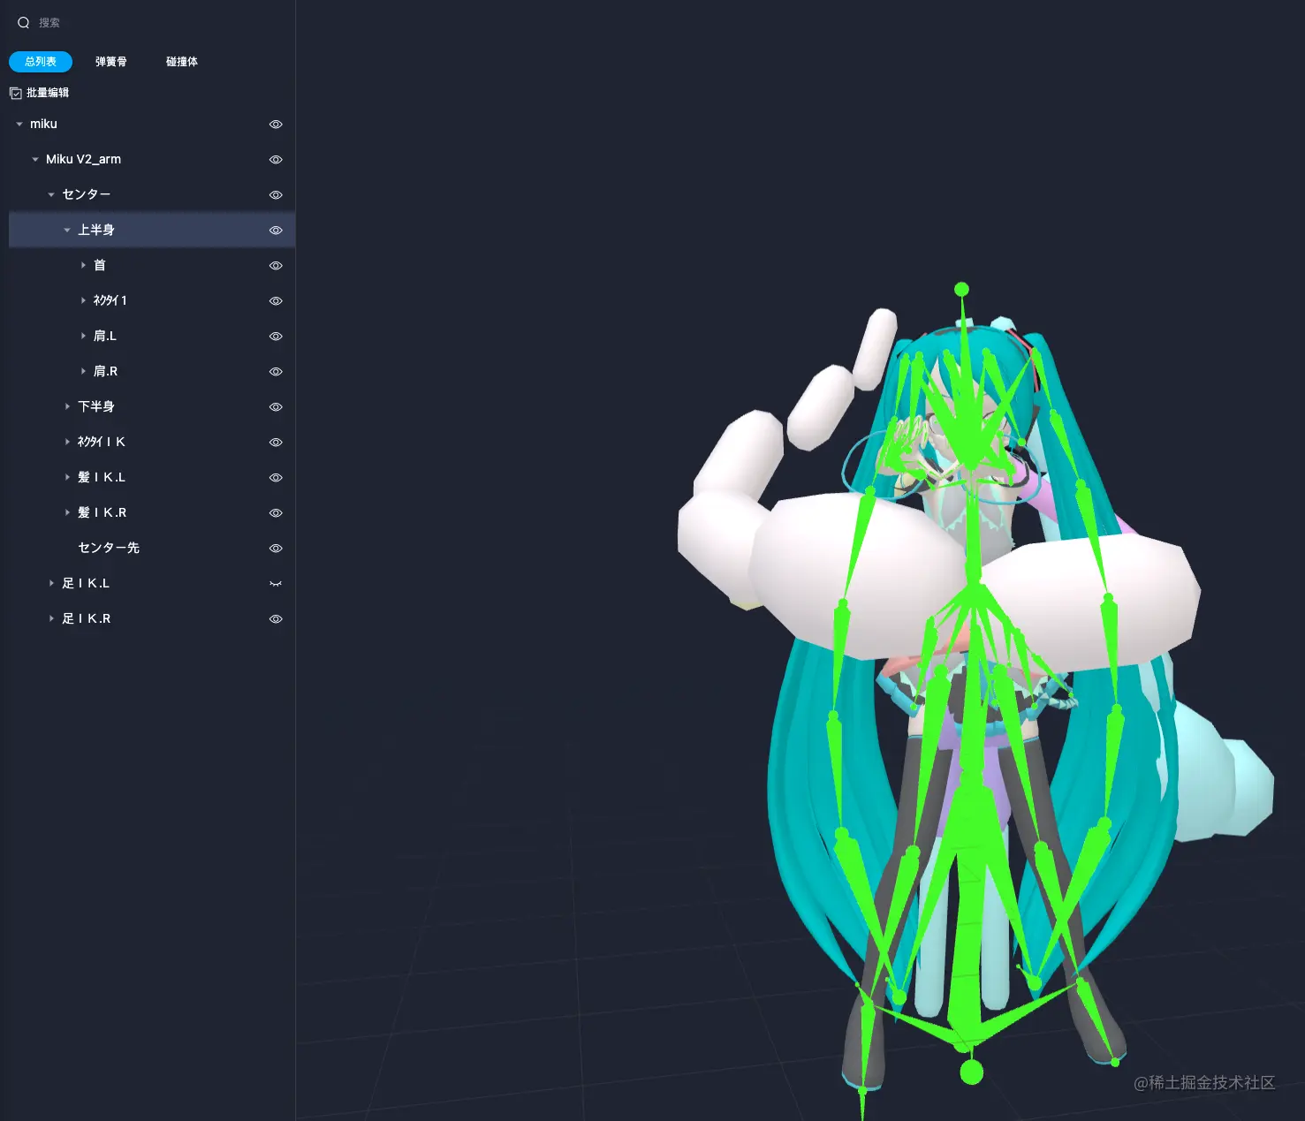Focus the 搜索 search field
1305x1121 pixels.
[150, 23]
